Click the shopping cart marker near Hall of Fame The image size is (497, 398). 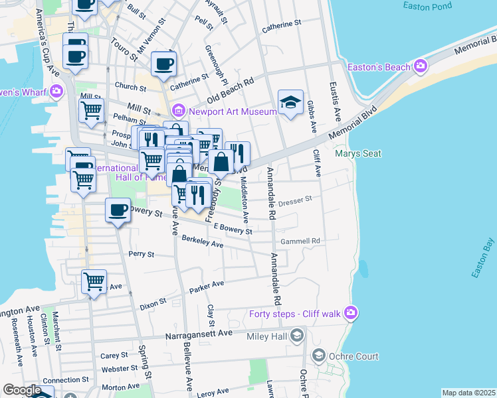[152, 161]
